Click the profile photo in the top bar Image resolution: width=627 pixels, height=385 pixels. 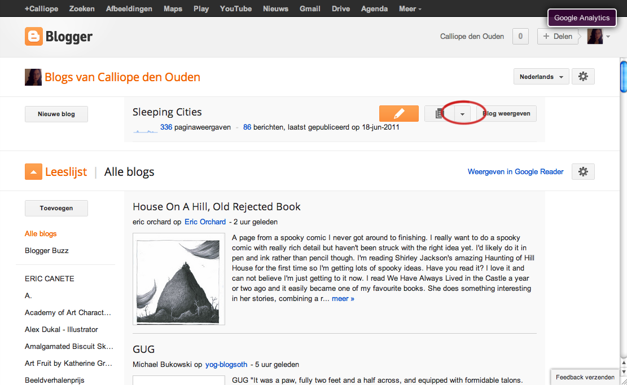pyautogui.click(x=595, y=36)
